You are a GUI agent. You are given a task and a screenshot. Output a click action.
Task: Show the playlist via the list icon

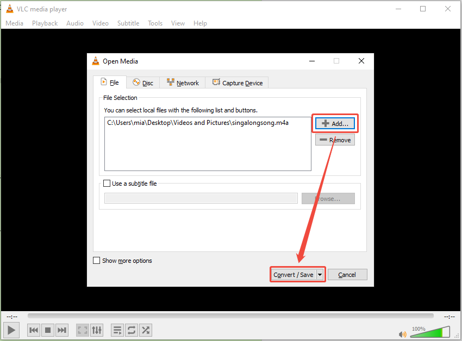[117, 330]
